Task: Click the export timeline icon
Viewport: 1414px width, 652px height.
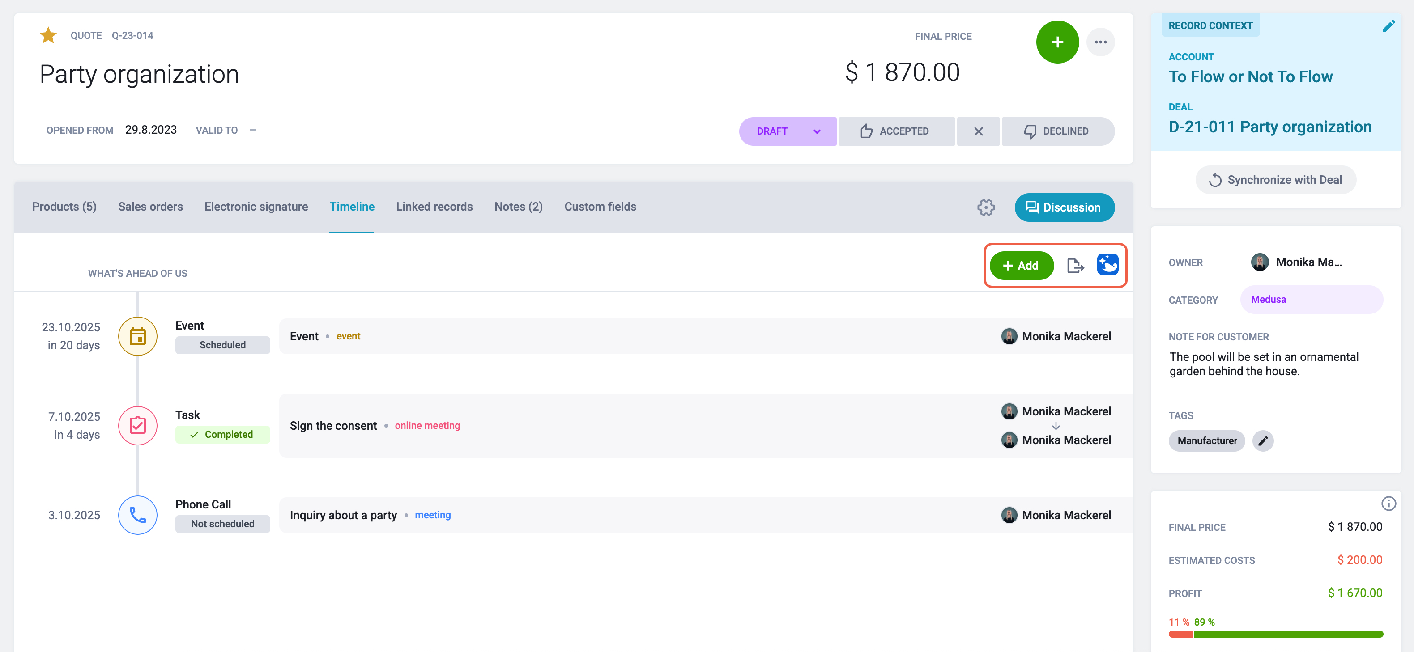Action: [x=1075, y=266]
